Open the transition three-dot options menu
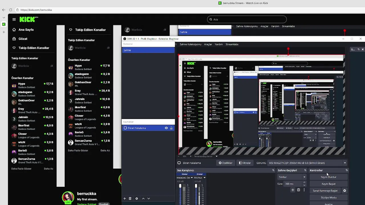This screenshot has width=365, height=205. coord(304,190)
